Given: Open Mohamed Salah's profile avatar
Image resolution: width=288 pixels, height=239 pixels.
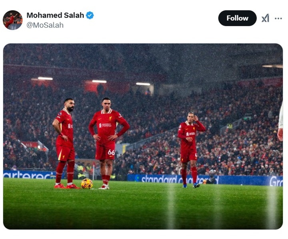Looking at the screenshot, I should tap(13, 20).
